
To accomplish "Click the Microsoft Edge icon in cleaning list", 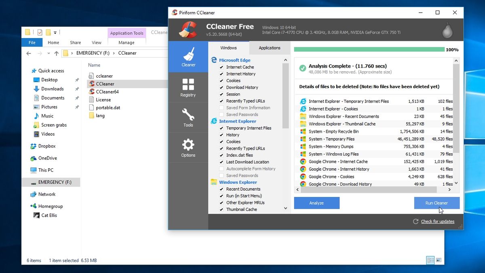I will (214, 60).
